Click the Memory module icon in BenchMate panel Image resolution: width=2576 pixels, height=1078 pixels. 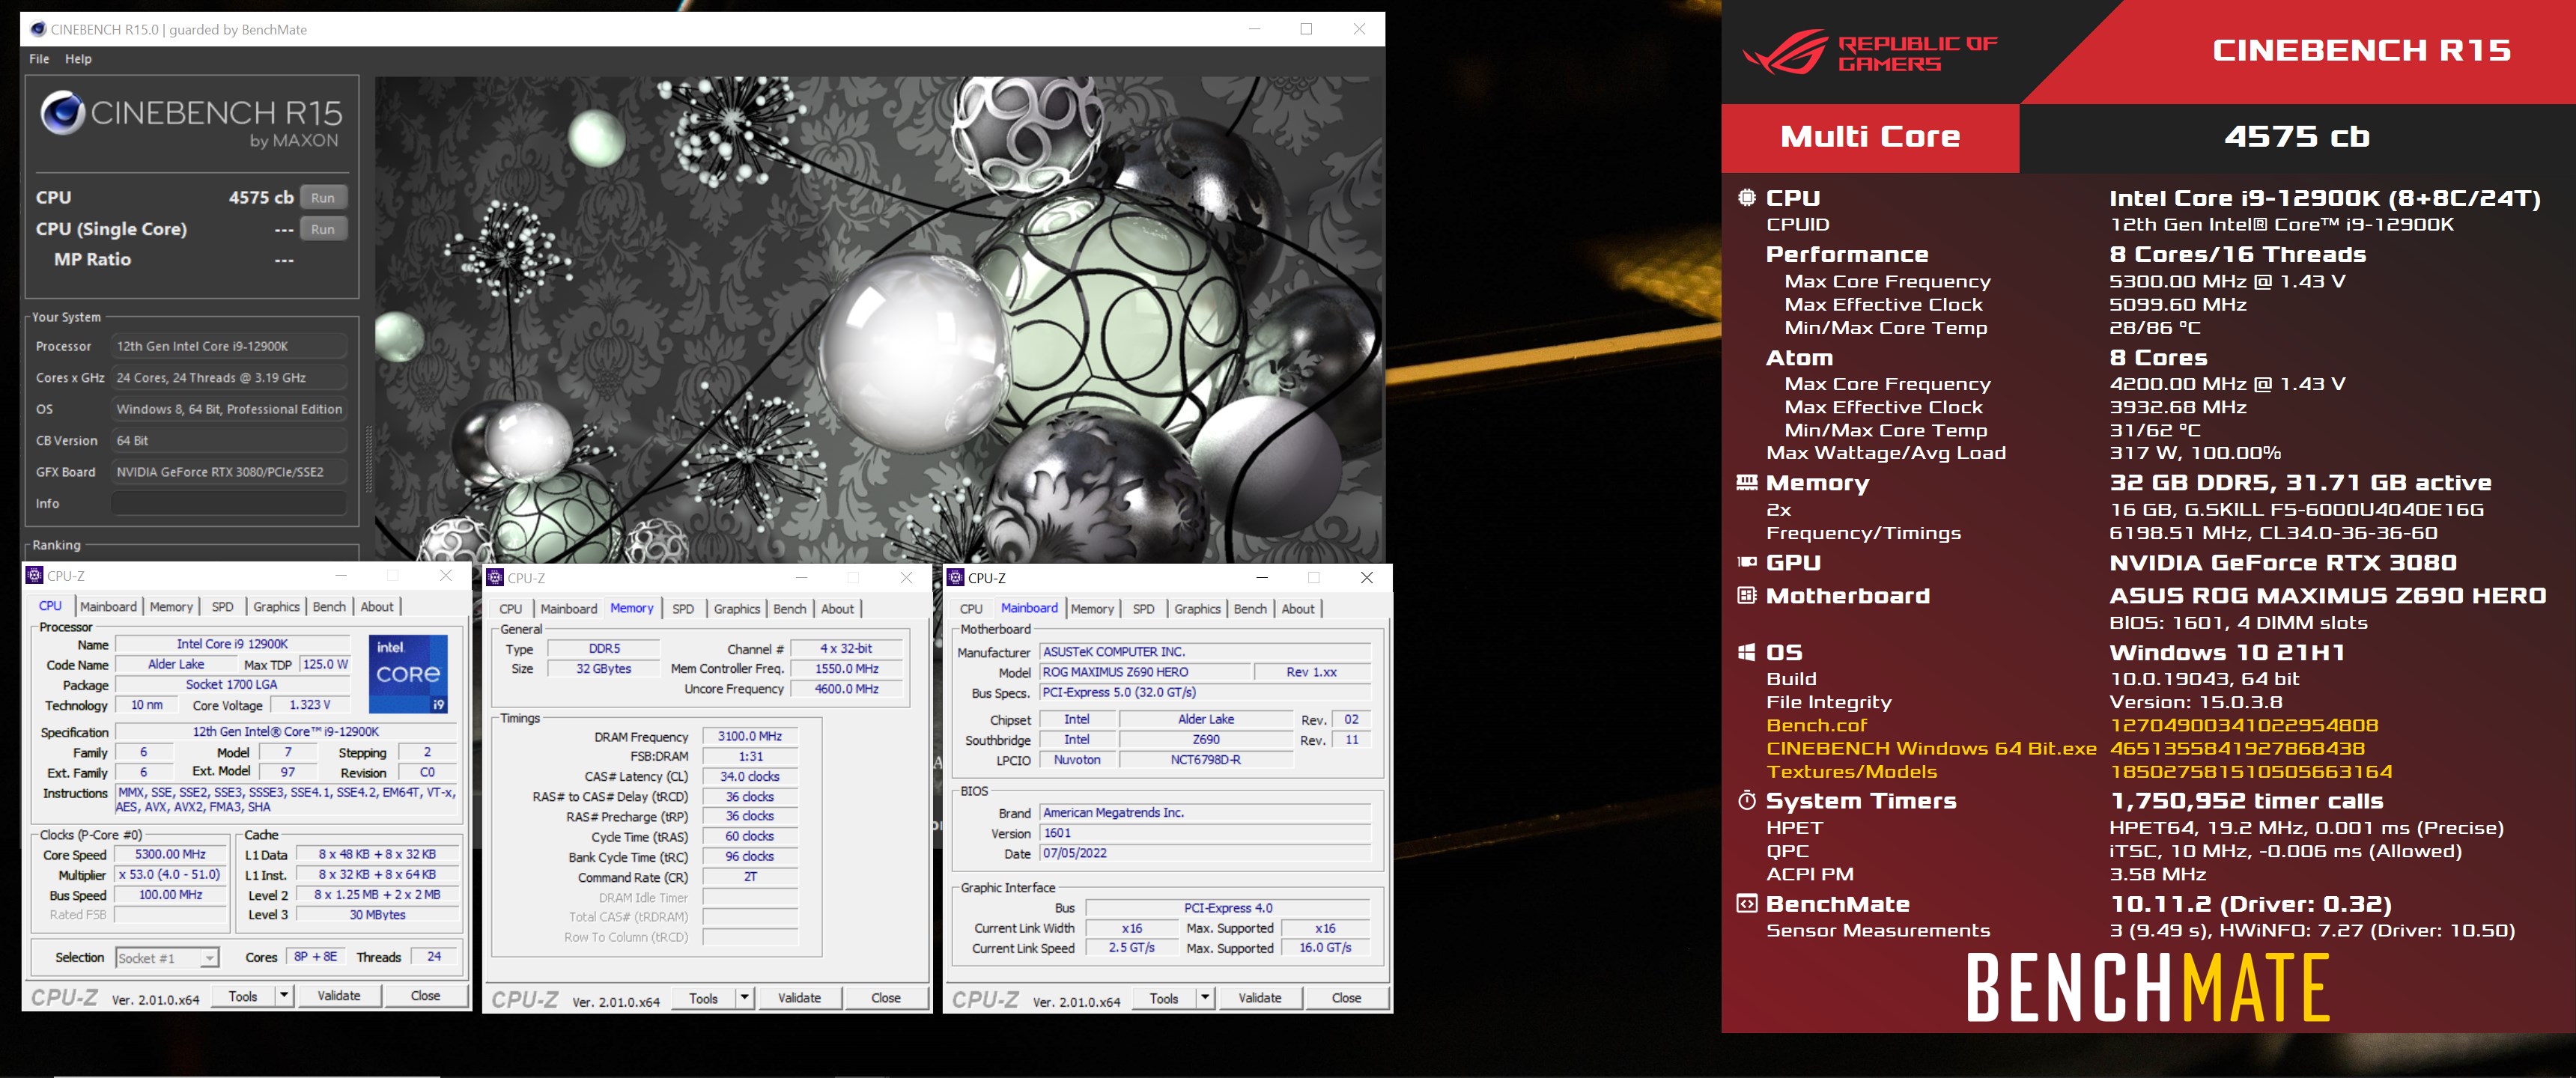pyautogui.click(x=1746, y=483)
